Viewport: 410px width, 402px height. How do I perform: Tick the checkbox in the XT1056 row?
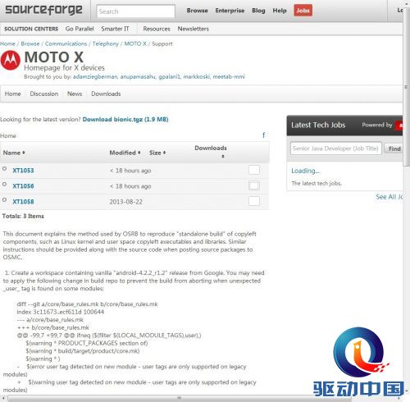[254, 185]
